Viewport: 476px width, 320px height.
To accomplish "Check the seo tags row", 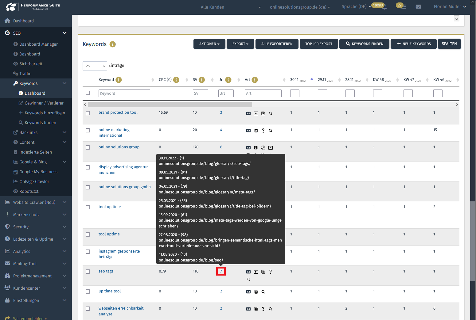I will pyautogui.click(x=88, y=272).
